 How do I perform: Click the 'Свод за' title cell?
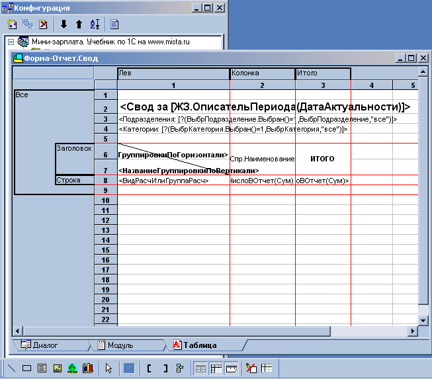[265, 106]
